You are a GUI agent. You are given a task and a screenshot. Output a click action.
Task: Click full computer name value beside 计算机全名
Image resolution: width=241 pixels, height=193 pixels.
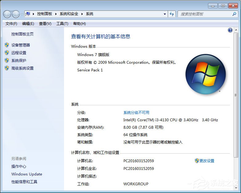coord(139,169)
